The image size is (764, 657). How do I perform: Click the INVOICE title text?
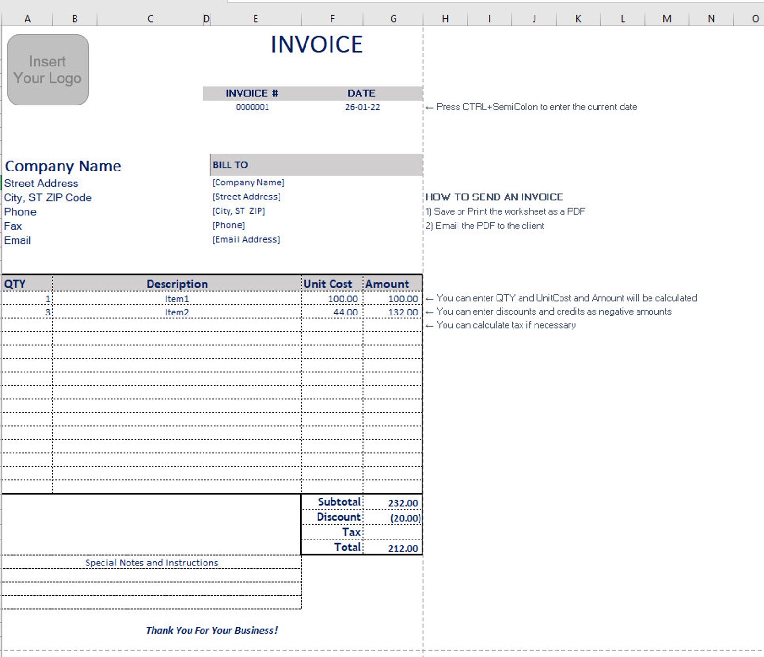(317, 44)
